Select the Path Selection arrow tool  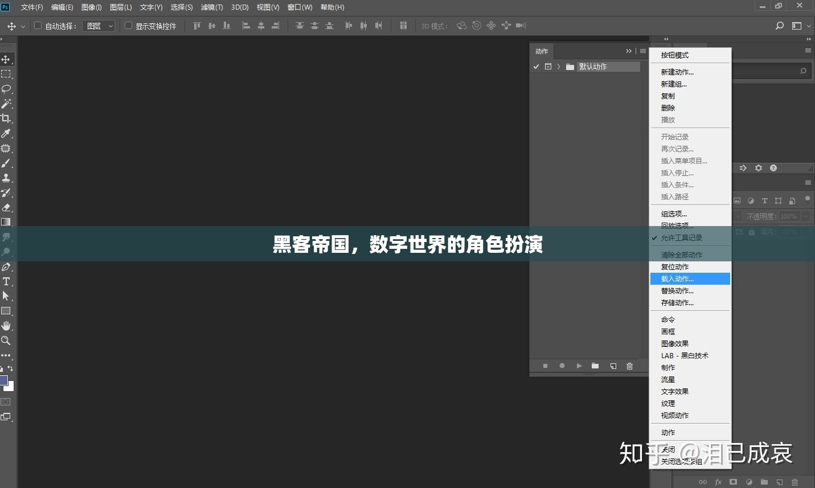coord(6,296)
